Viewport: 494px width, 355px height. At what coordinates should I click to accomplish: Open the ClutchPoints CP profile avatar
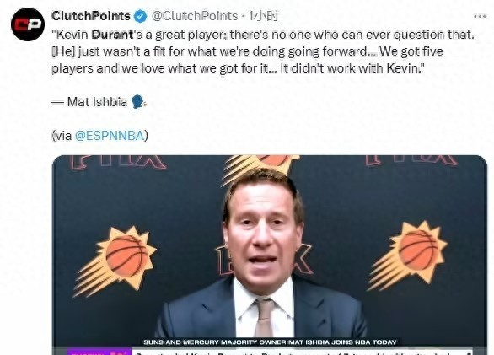click(28, 24)
